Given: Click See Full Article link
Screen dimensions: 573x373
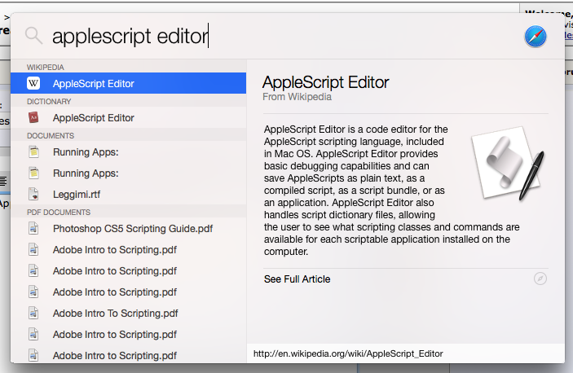Looking at the screenshot, I should click(298, 279).
